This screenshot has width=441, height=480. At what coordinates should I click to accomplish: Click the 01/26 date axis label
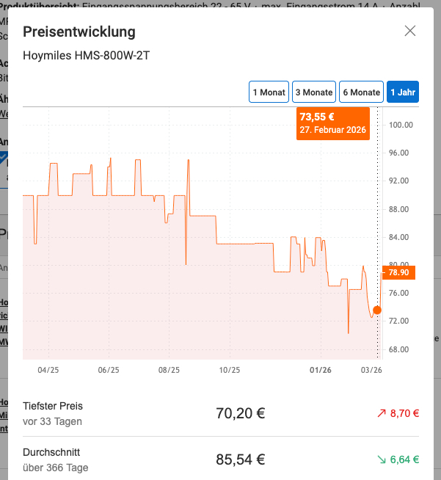pyautogui.click(x=321, y=370)
